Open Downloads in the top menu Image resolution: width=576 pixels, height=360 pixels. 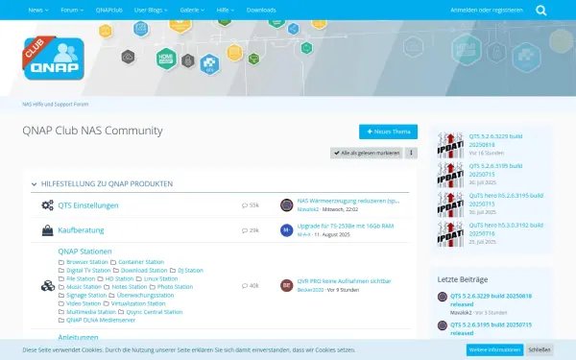pos(261,10)
